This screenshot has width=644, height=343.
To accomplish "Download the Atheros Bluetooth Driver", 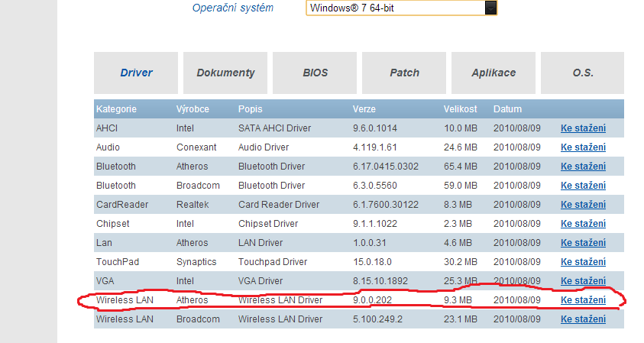I will point(583,167).
